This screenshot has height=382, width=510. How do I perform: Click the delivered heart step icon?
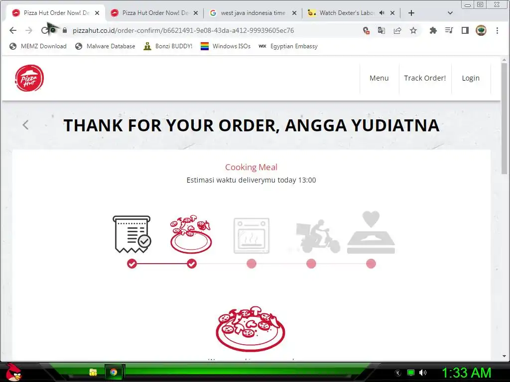pyautogui.click(x=371, y=232)
